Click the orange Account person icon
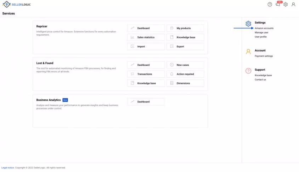The height and width of the screenshot is (172, 299). point(248,52)
